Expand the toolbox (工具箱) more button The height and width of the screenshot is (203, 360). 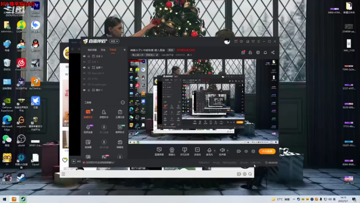[123, 102]
